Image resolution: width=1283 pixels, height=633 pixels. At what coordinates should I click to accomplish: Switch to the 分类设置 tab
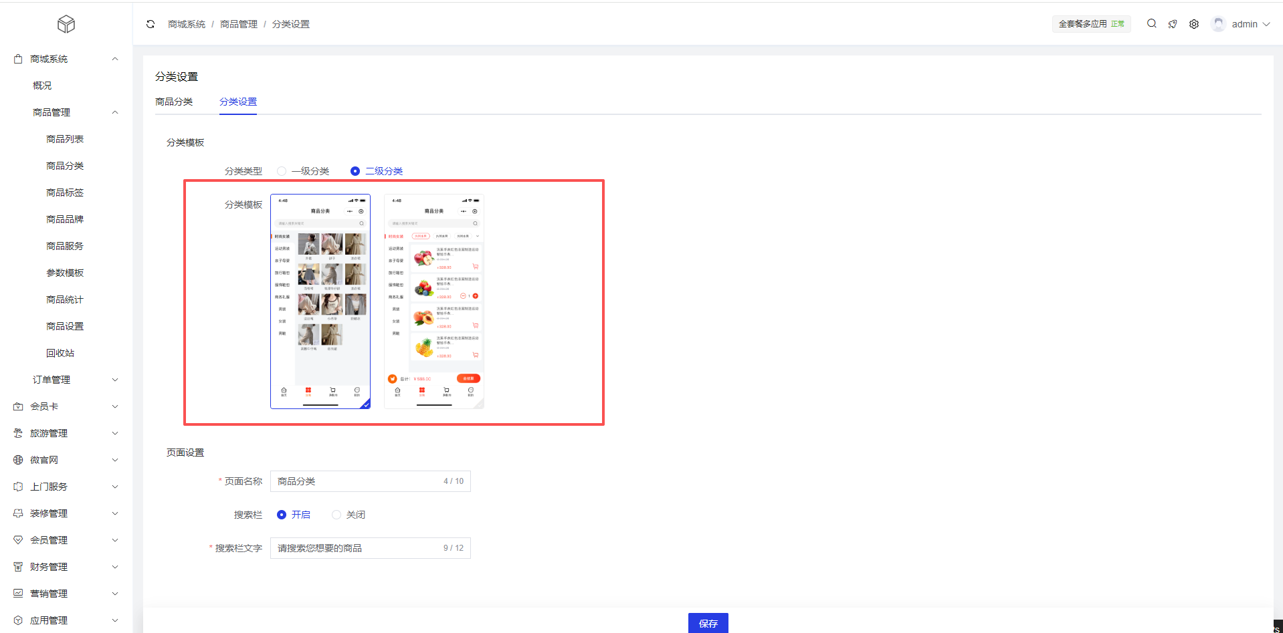click(x=238, y=102)
